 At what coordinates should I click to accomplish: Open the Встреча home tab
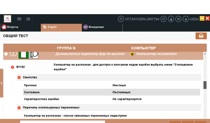pos(10,27)
